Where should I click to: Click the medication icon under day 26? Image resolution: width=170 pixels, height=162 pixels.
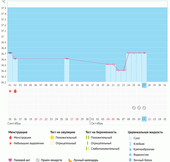tap(139, 108)
